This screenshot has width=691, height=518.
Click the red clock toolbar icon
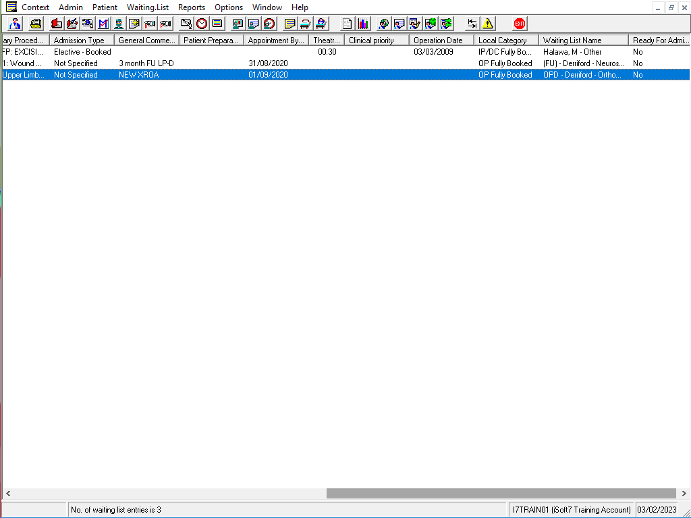[x=202, y=24]
